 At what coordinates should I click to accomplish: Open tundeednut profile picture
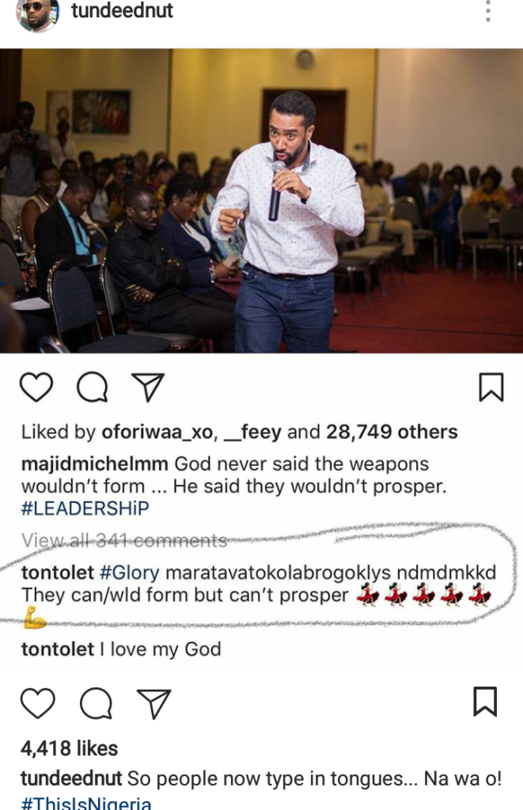coord(37,14)
